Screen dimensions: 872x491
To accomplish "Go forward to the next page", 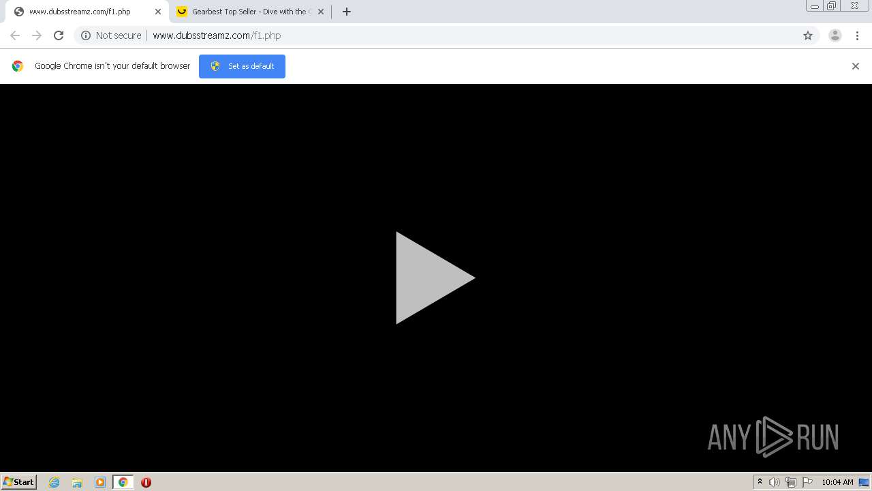I will [x=37, y=35].
